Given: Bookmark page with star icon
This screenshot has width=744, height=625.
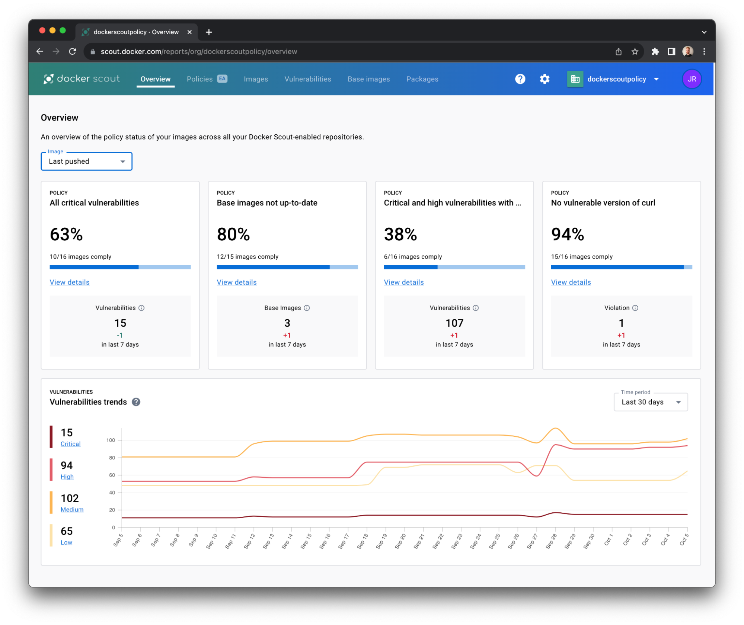Looking at the screenshot, I should pyautogui.click(x=635, y=52).
